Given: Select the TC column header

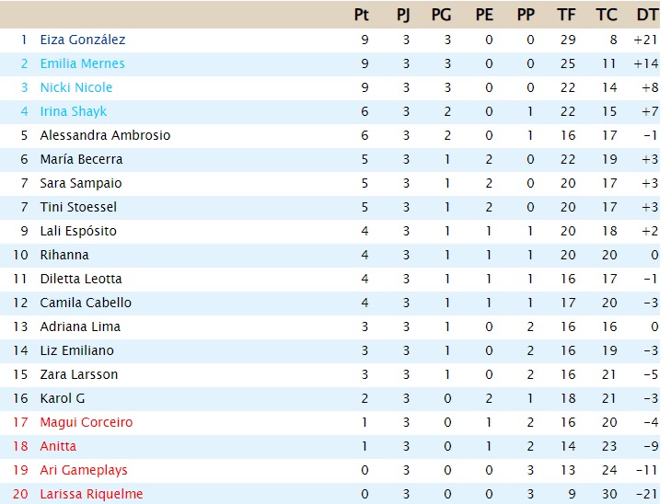Looking at the screenshot, I should [x=606, y=15].
